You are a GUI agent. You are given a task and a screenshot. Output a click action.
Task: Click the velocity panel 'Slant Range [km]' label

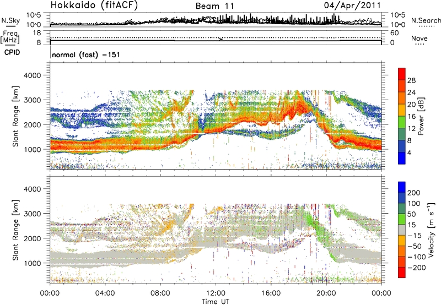pos(16,230)
